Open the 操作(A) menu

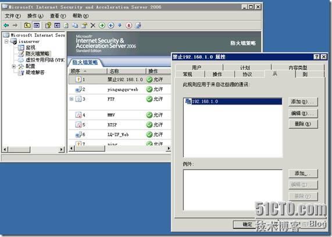click(35, 16)
